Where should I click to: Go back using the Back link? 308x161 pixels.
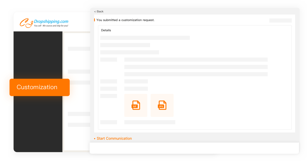pos(99,11)
